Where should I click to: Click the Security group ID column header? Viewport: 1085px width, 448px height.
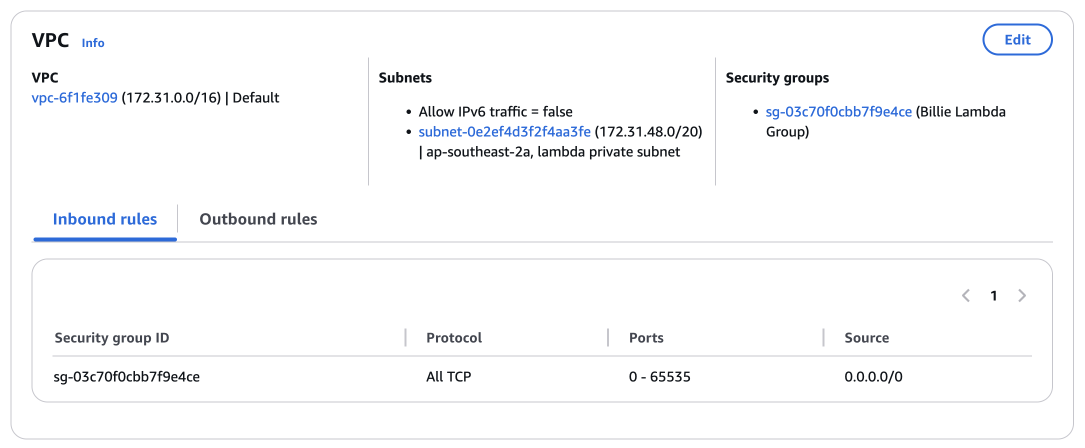[x=112, y=338]
